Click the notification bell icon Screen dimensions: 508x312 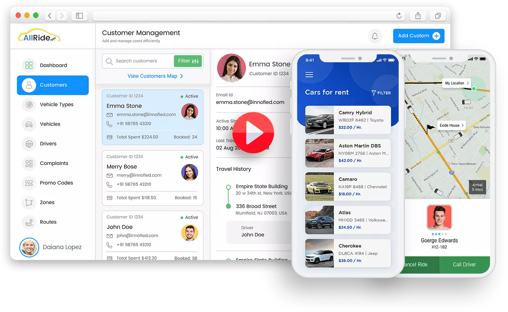(x=375, y=36)
